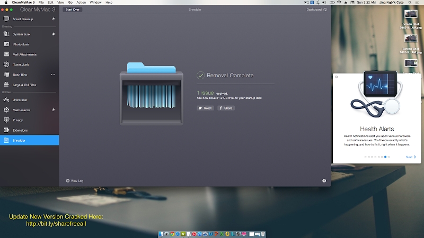The height and width of the screenshot is (238, 424).
Task: Open Launchpad rocket icon in Dock
Action: [x=166, y=234]
